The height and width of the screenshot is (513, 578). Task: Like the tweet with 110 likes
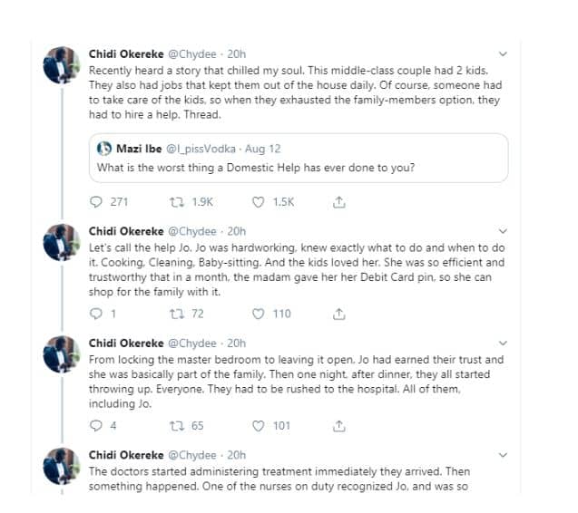[257, 314]
